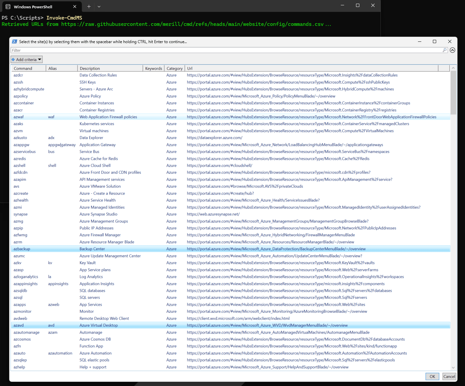Select the App Service plans row
This screenshot has width=465, height=386.
pos(231,270)
